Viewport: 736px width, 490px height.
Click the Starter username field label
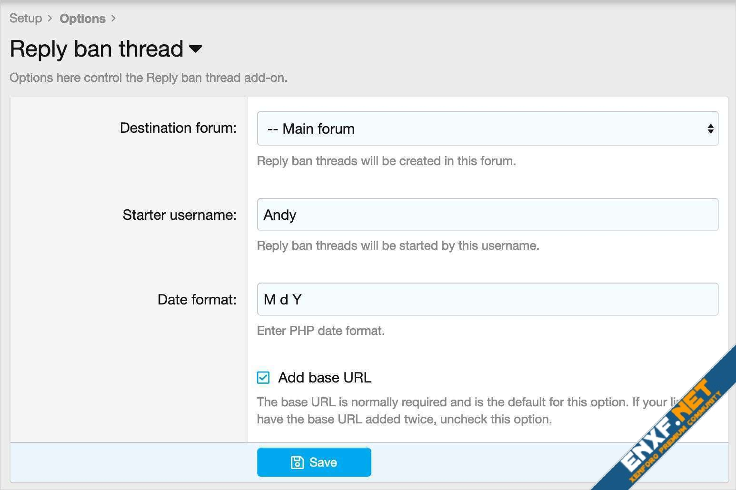point(179,215)
